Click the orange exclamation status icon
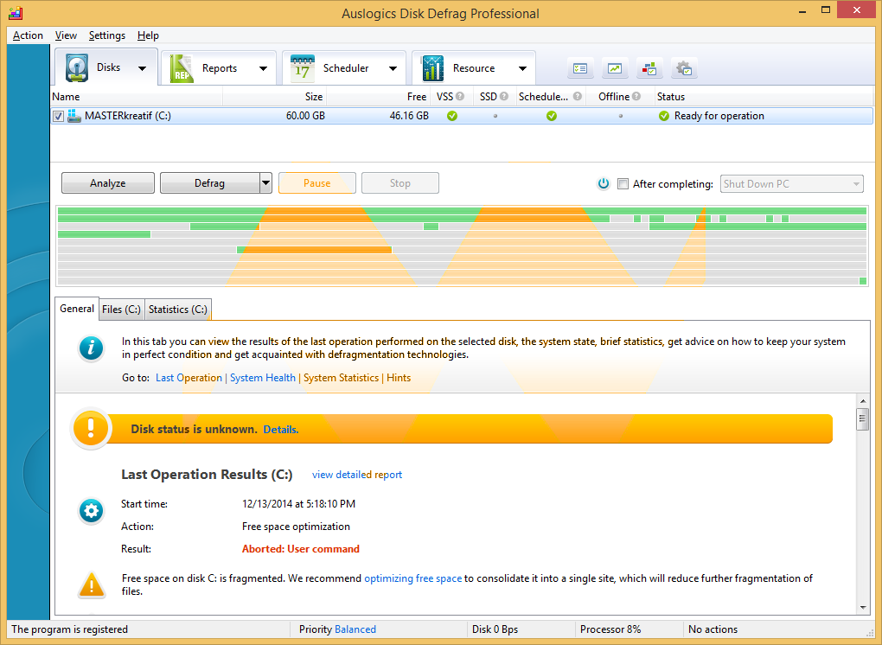882x645 pixels. point(91,429)
